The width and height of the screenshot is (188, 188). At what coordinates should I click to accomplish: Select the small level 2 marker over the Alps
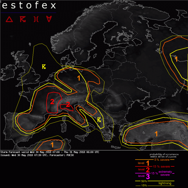pyautogui.click(x=68, y=105)
